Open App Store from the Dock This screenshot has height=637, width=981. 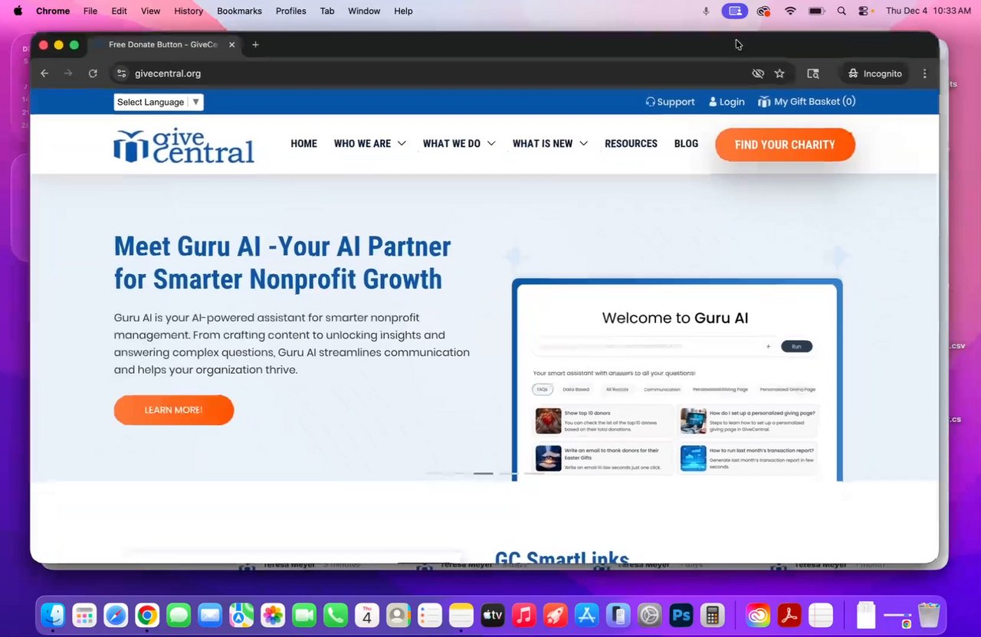point(586,615)
